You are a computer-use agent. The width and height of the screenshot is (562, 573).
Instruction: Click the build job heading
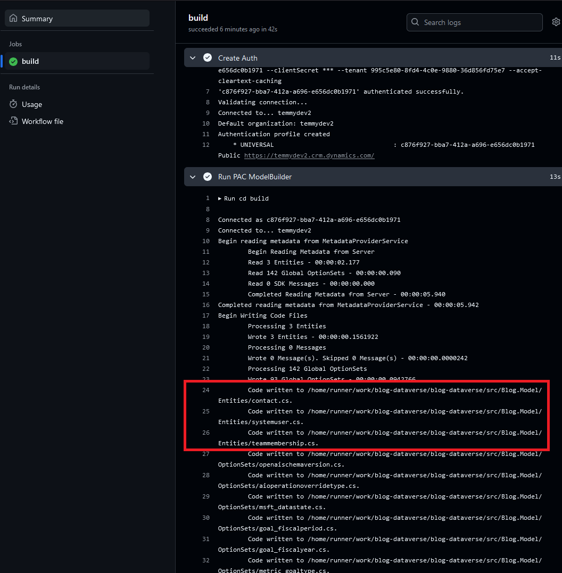(198, 18)
